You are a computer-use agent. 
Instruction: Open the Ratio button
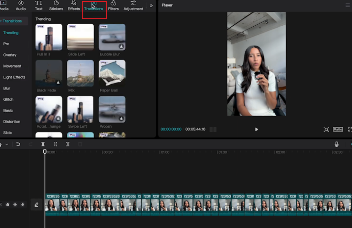pos(338,129)
